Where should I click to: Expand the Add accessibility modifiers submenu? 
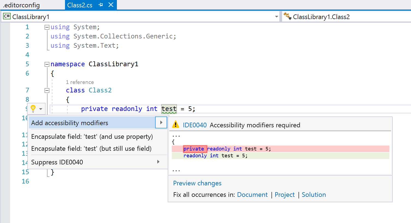161,122
